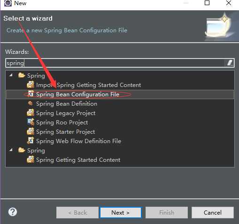
Task: Select Spring Roo Project wizard
Action: point(62,123)
